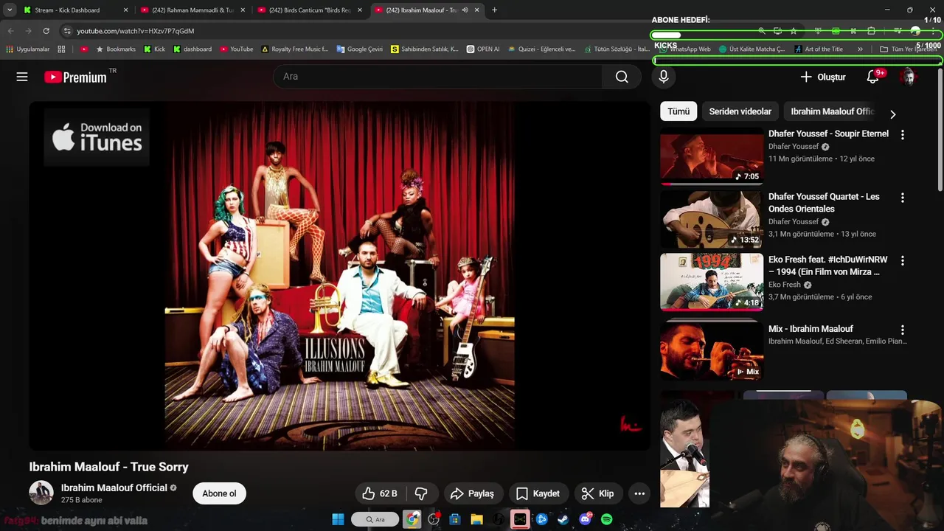Click the Illusions album video player
944x531 pixels.
click(x=339, y=275)
